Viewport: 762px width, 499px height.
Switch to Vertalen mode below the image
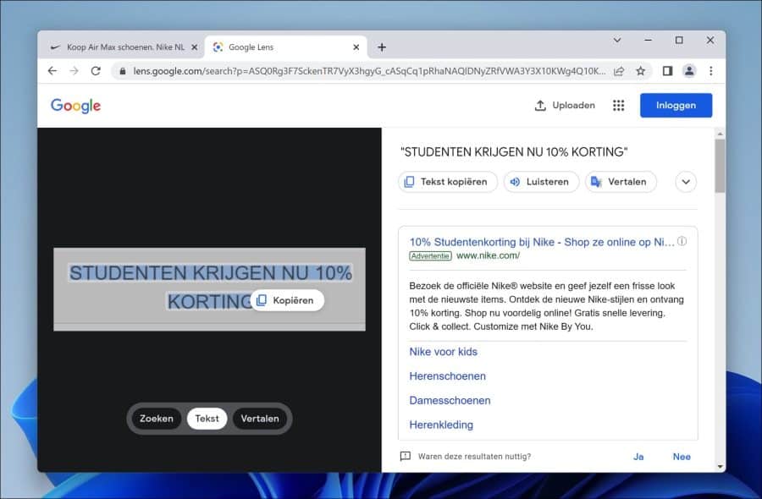260,419
